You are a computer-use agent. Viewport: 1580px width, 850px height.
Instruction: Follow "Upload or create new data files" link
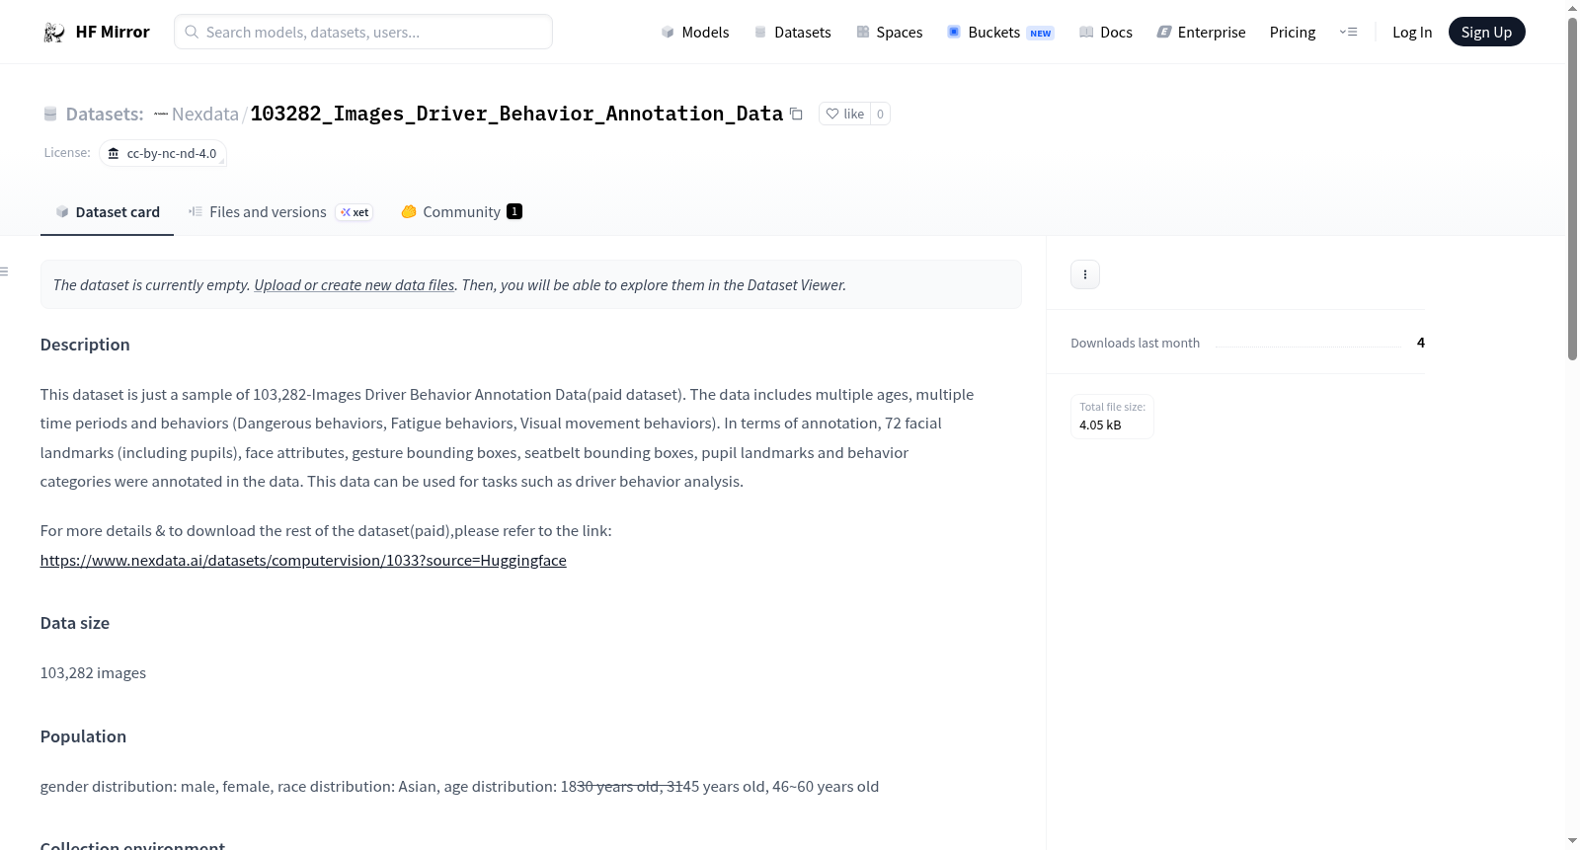pos(355,284)
